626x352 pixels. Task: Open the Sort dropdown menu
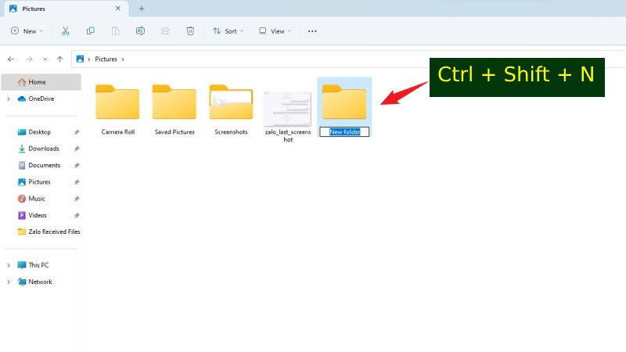[x=228, y=31]
